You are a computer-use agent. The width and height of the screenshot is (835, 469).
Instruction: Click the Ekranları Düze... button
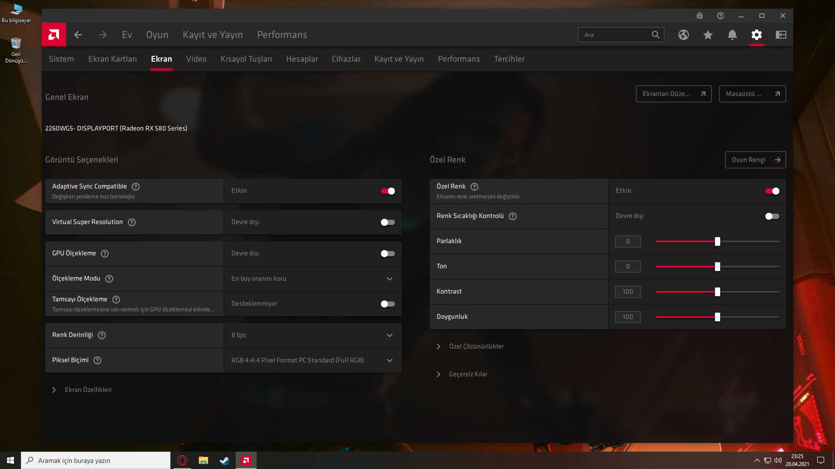pos(673,94)
